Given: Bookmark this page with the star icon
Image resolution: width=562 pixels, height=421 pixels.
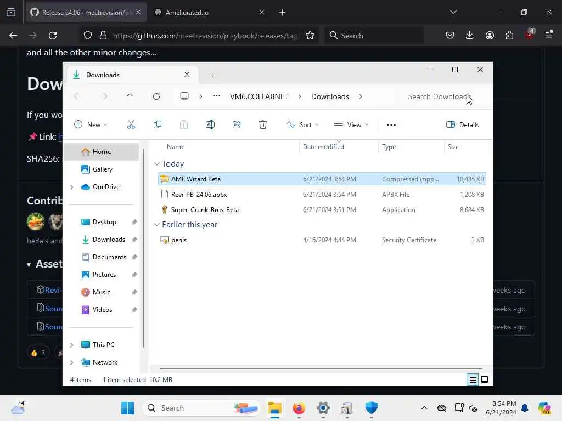Looking at the screenshot, I should click(310, 36).
